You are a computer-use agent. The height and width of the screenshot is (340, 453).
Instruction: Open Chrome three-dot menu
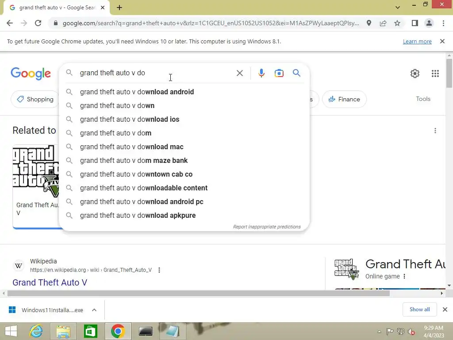click(443, 23)
